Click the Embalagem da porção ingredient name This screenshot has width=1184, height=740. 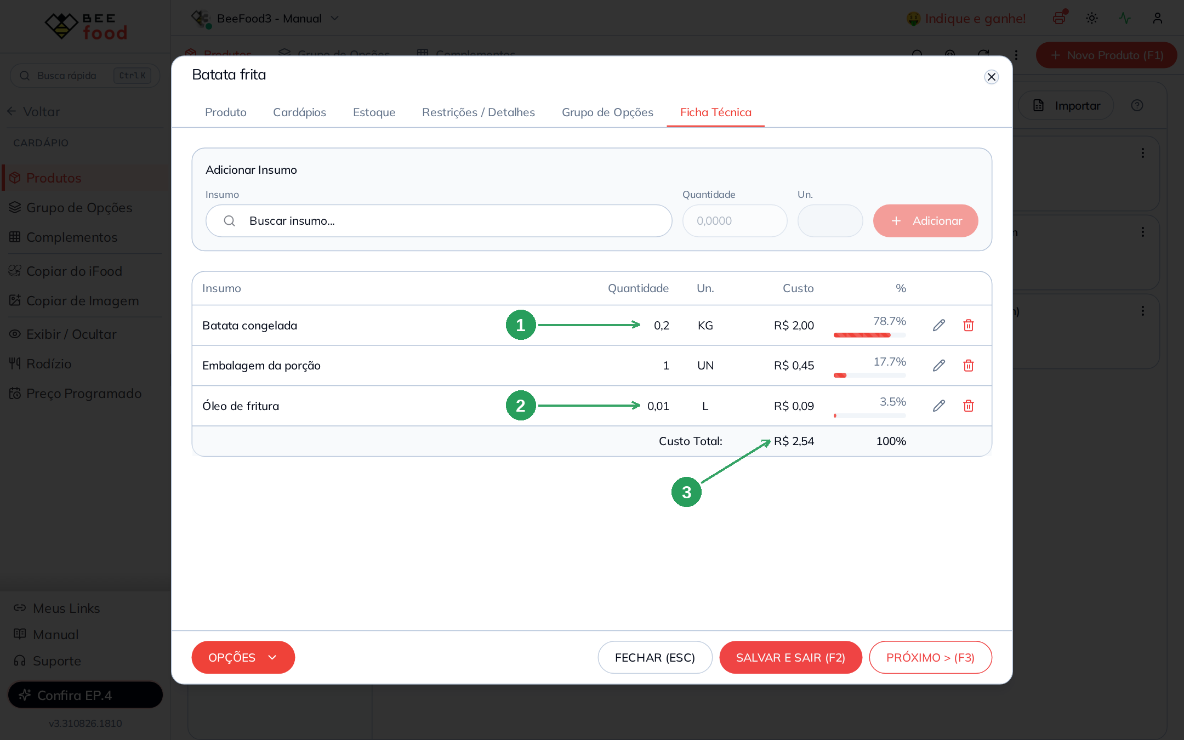(261, 365)
